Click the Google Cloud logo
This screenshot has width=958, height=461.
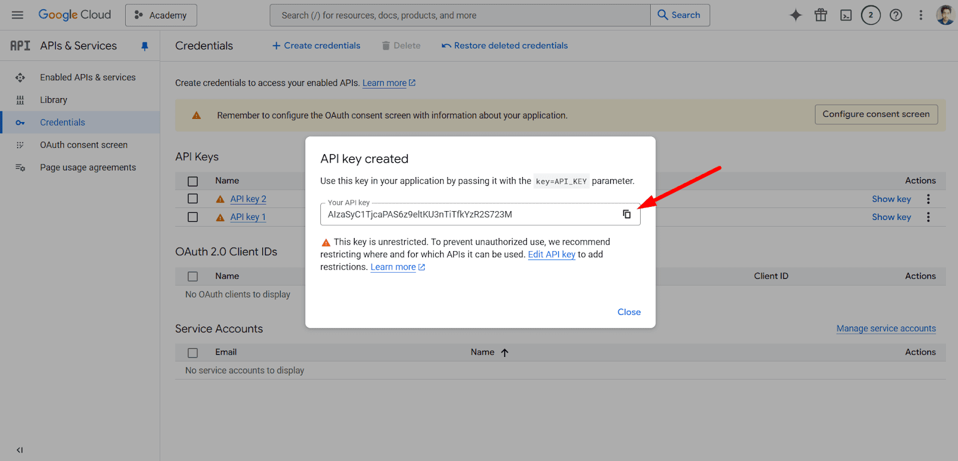75,15
